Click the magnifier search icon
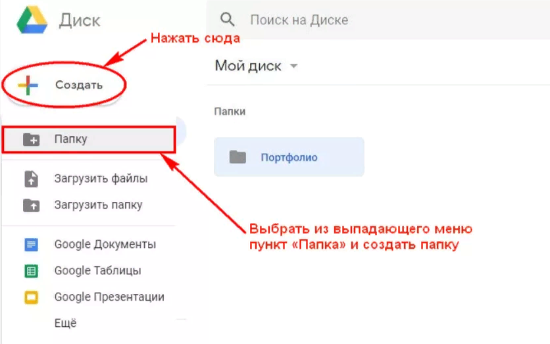This screenshot has height=344, width=550. [227, 19]
